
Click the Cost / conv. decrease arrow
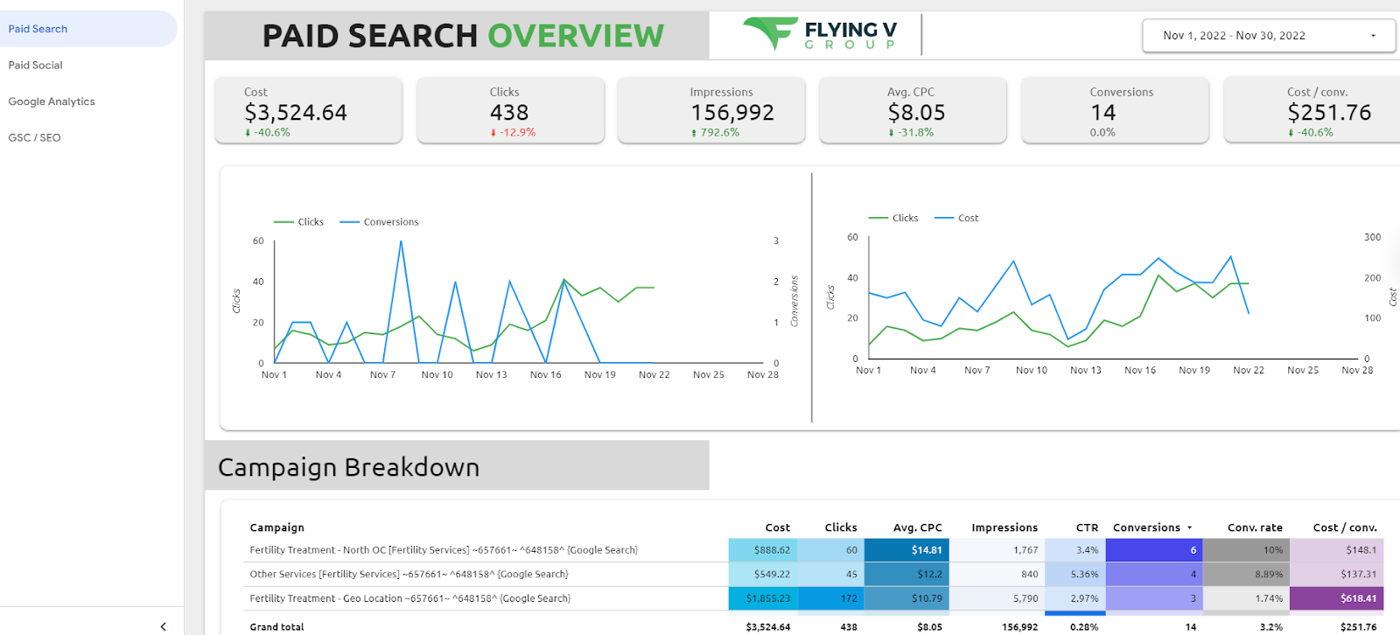(1291, 133)
